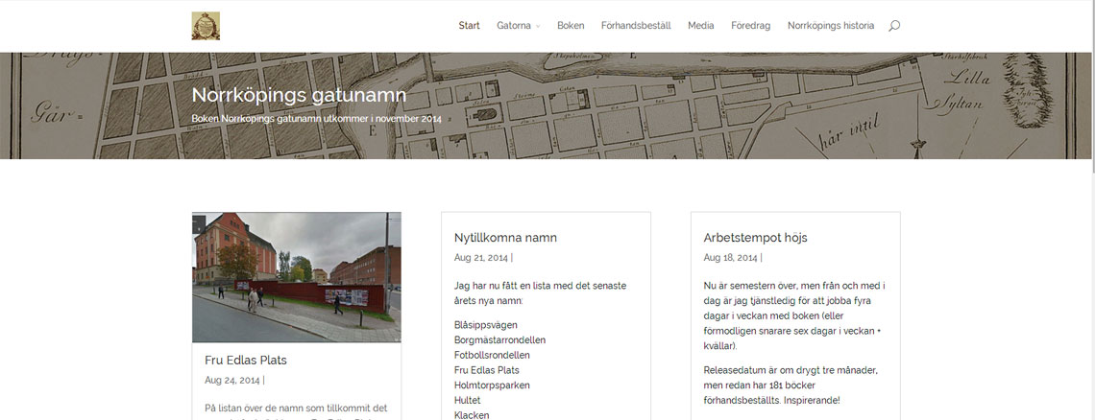The image size is (1095, 420).
Task: Click the Aug 24, 2014 date
Action: click(x=232, y=381)
